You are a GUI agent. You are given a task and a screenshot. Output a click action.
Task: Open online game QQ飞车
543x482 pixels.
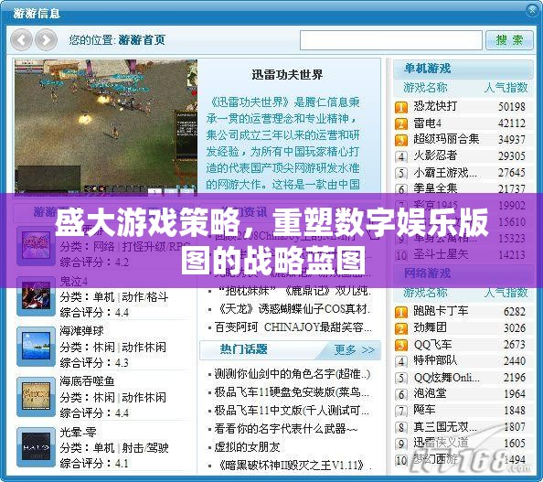(x=433, y=345)
